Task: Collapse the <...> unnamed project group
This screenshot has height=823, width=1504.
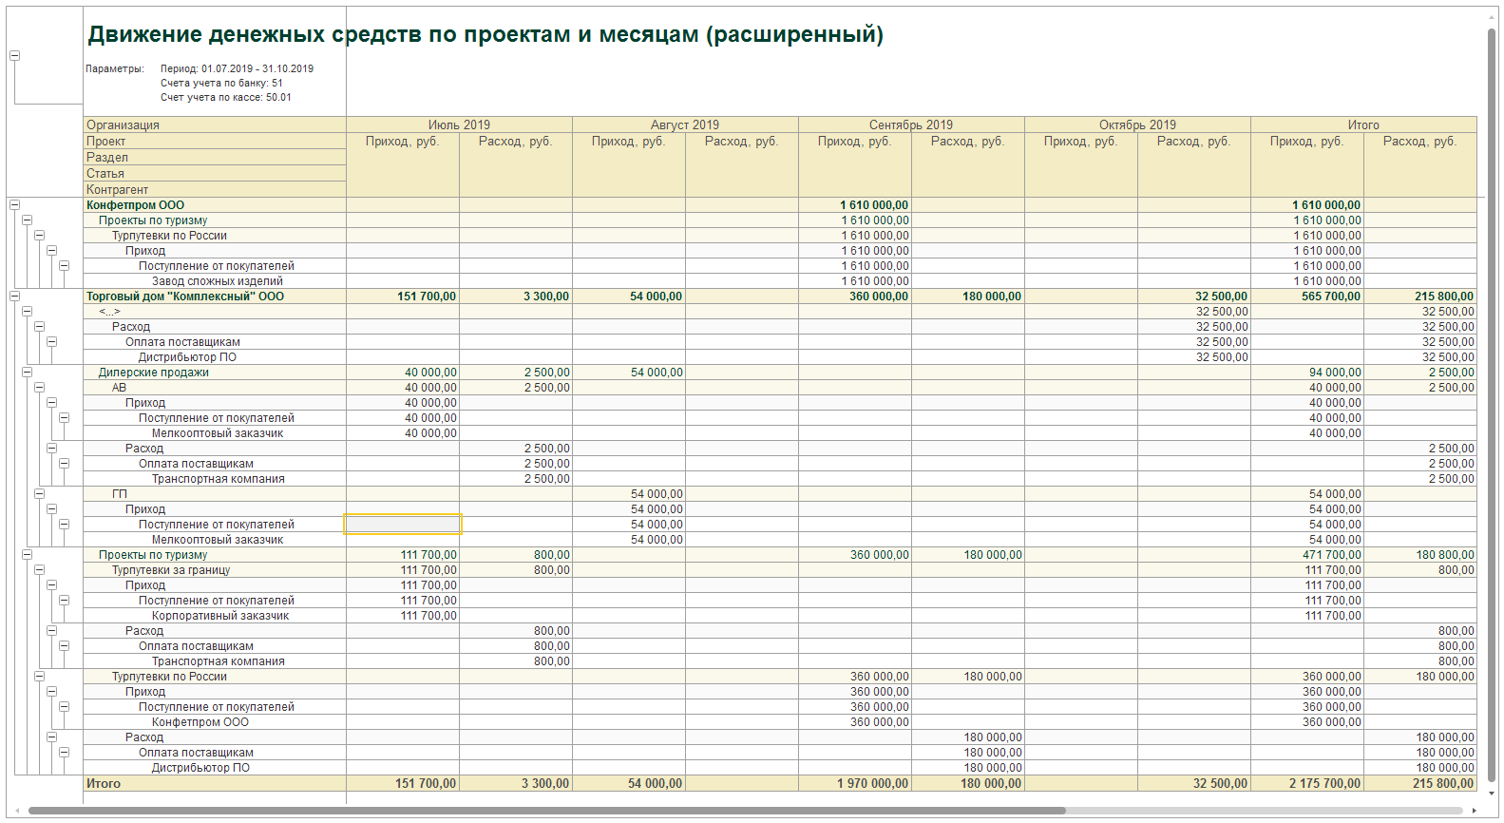Action: [27, 311]
